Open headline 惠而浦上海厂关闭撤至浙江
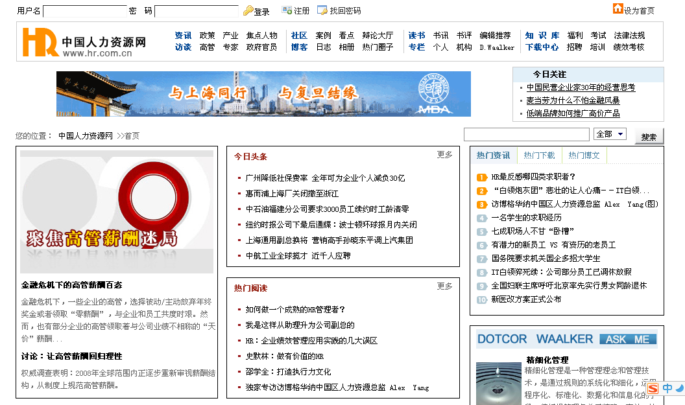685x405 pixels. [292, 194]
